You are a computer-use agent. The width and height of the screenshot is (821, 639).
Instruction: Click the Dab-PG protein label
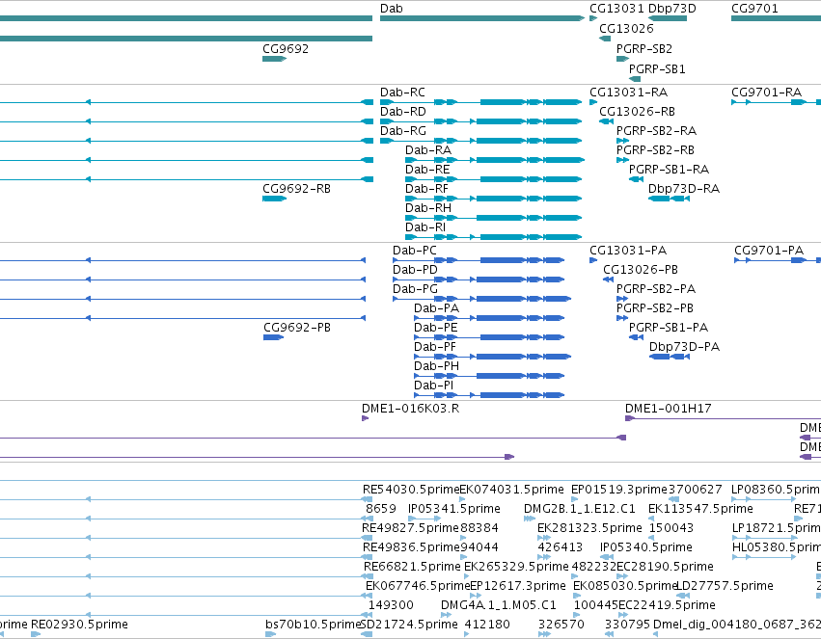click(415, 289)
